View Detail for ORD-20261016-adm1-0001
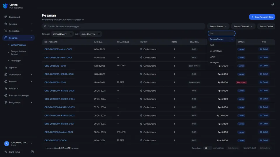The width and height of the screenshot is (280, 157). click(264, 58)
